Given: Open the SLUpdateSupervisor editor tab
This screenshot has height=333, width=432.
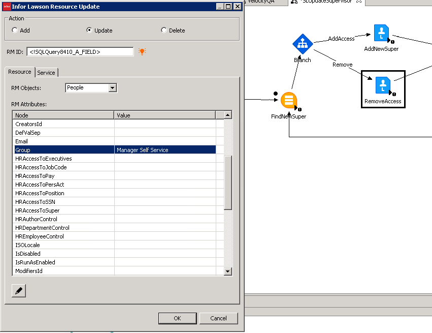Looking at the screenshot, I should click(326, 2).
